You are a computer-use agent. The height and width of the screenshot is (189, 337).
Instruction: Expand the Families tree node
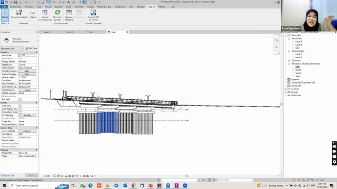pos(285,89)
